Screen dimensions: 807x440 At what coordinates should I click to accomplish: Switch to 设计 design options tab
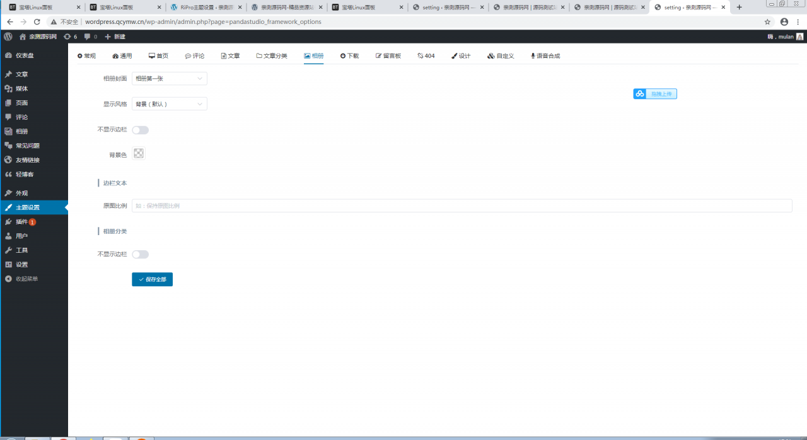461,56
